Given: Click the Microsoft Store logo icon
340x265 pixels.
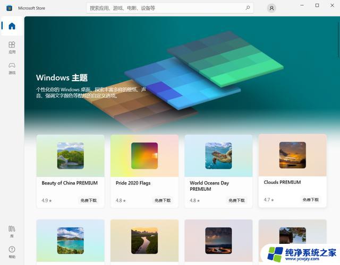Looking at the screenshot, I should click(9, 8).
